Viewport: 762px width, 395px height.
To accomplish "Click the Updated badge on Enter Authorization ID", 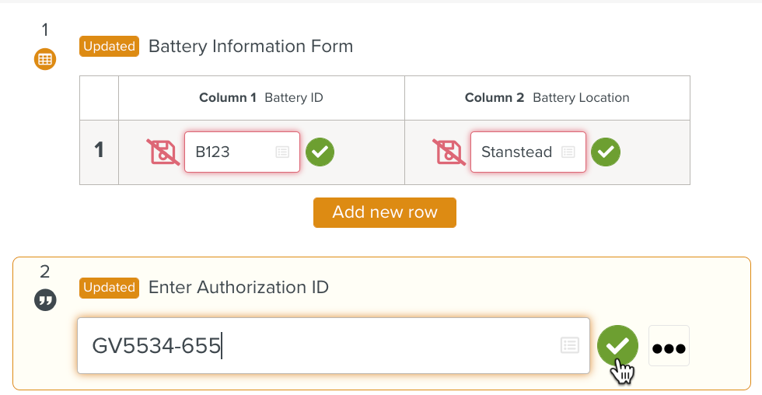I will [109, 288].
